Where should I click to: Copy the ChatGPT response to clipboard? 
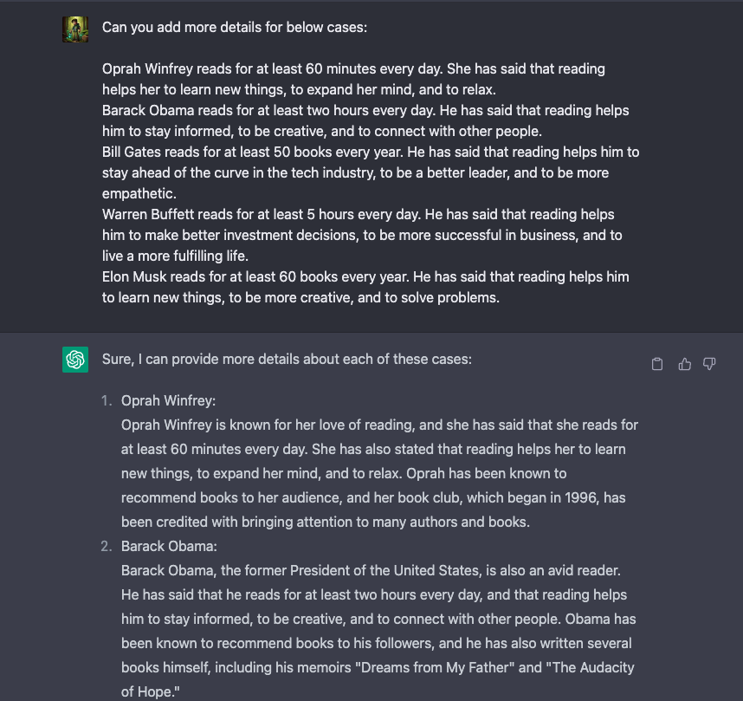[x=657, y=364]
